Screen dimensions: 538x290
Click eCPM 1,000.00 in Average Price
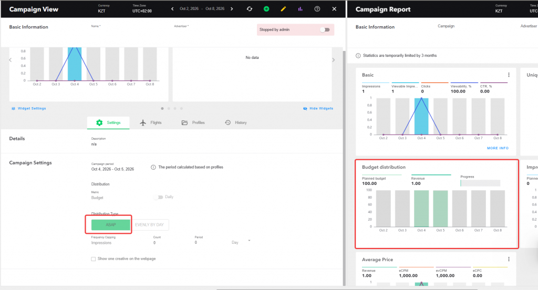click(408, 276)
